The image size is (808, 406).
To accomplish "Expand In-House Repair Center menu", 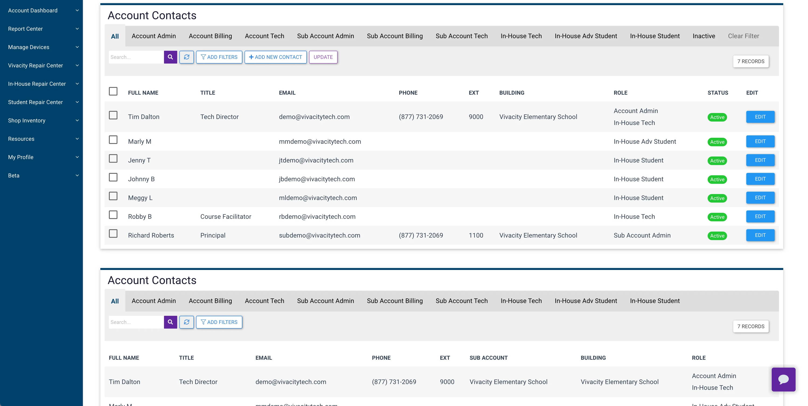I will tap(41, 84).
